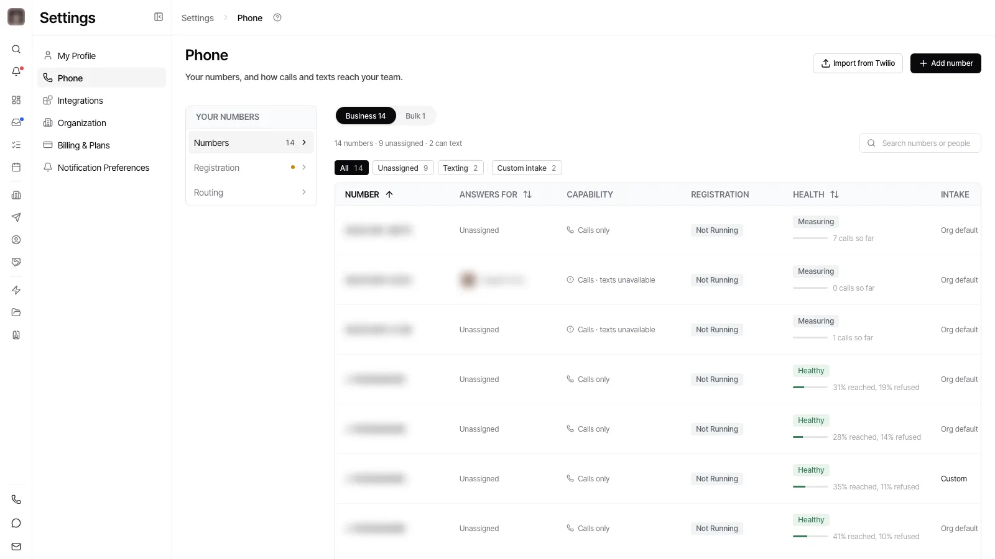Switch to Business 14 tab
The width and height of the screenshot is (995, 559).
coord(366,116)
